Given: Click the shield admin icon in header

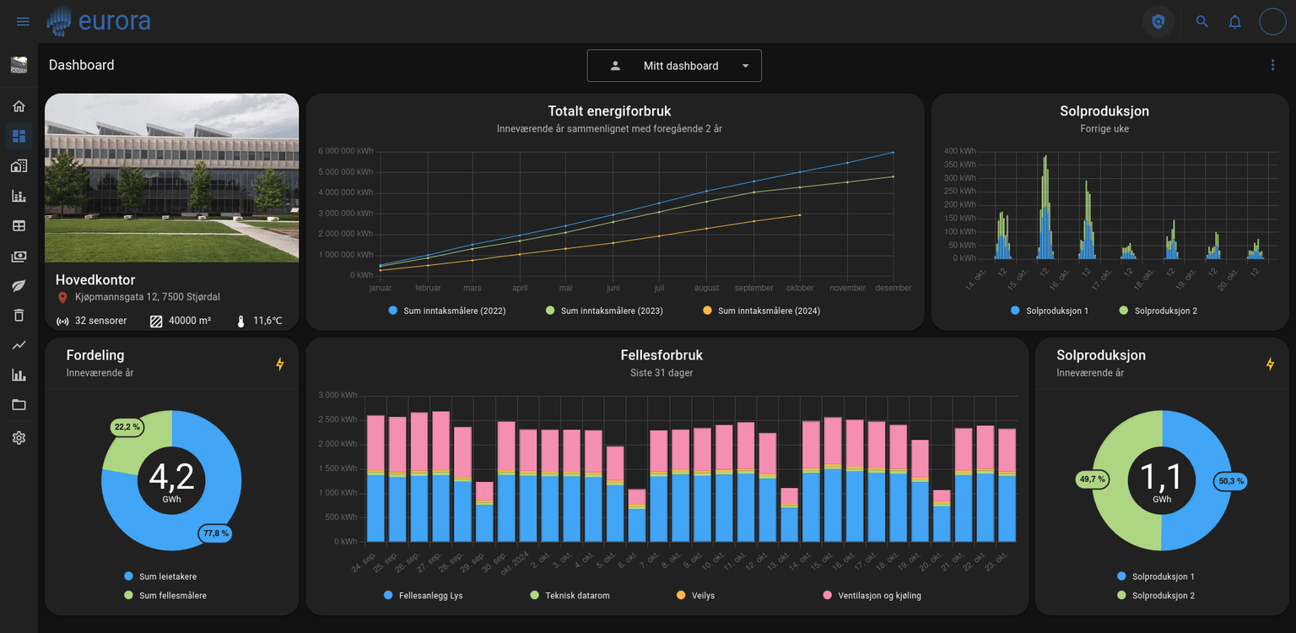Looking at the screenshot, I should coord(1158,22).
